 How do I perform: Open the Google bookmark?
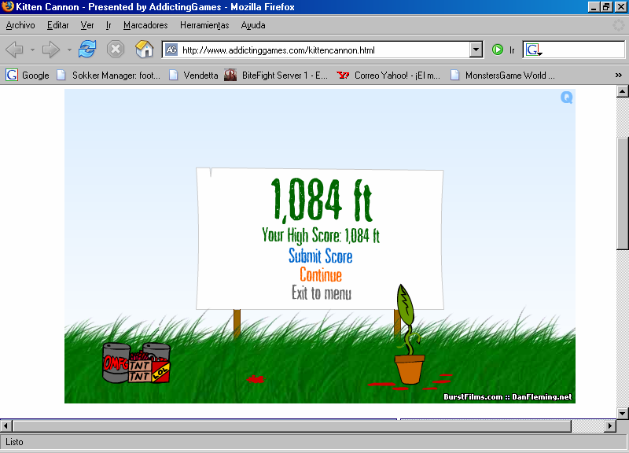click(x=28, y=75)
